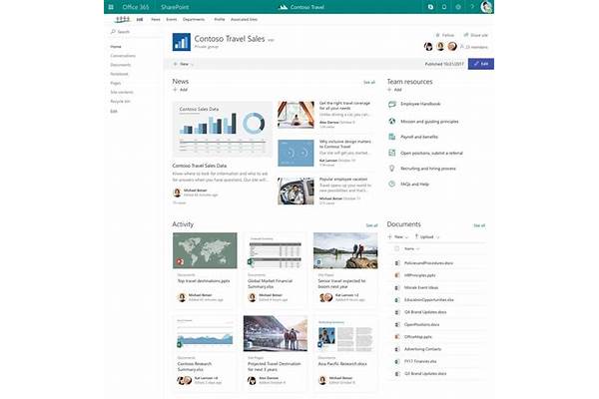
Task: Click the star icon to Follow the site
Action: point(438,35)
